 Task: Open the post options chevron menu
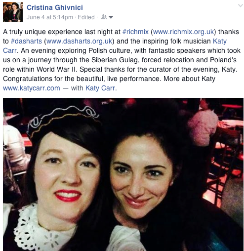coord(241,5)
